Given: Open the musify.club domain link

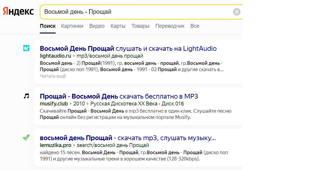Looking at the screenshot, I should tap(54, 104).
